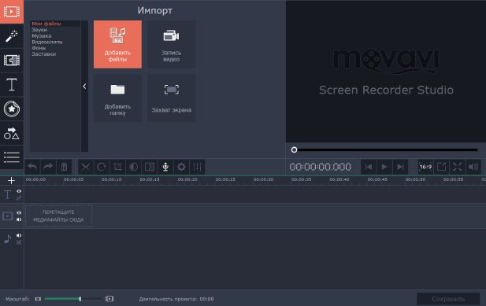Click the Undo arrow
Image resolution: width=486 pixels, height=306 pixels.
coord(32,167)
